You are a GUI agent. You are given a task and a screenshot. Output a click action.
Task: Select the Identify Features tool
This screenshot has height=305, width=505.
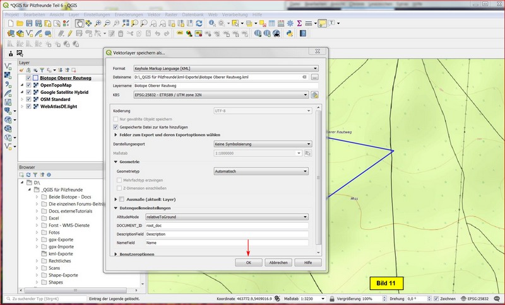coord(212,23)
